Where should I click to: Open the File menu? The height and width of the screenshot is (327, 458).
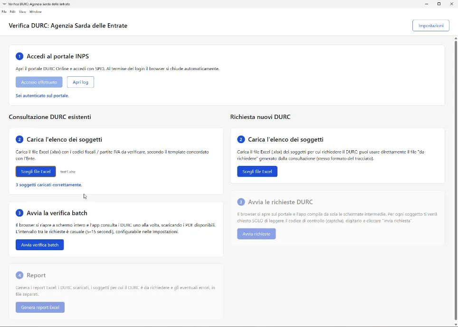tap(4, 12)
